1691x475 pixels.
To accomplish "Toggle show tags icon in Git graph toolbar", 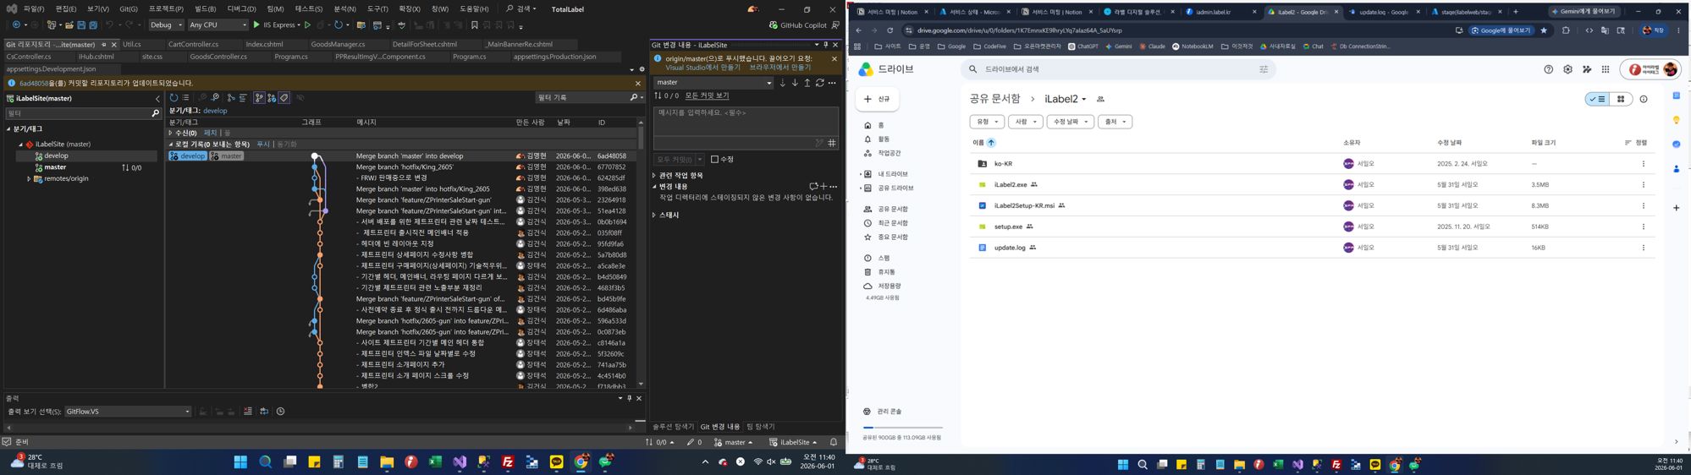I will (284, 98).
